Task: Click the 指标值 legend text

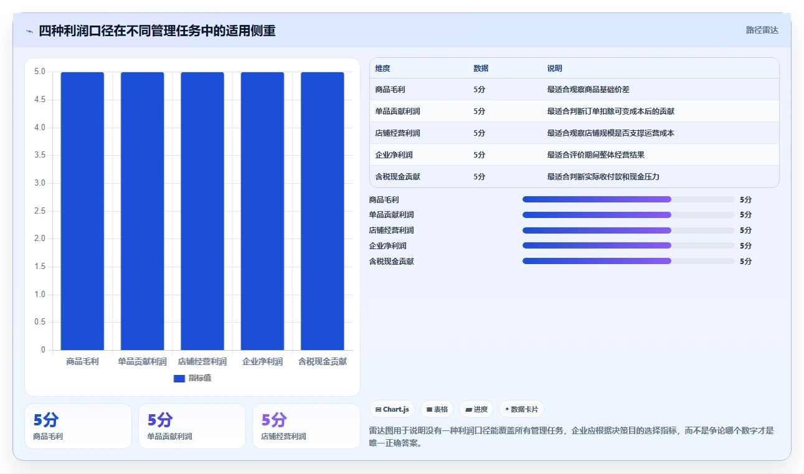Action: pos(200,378)
